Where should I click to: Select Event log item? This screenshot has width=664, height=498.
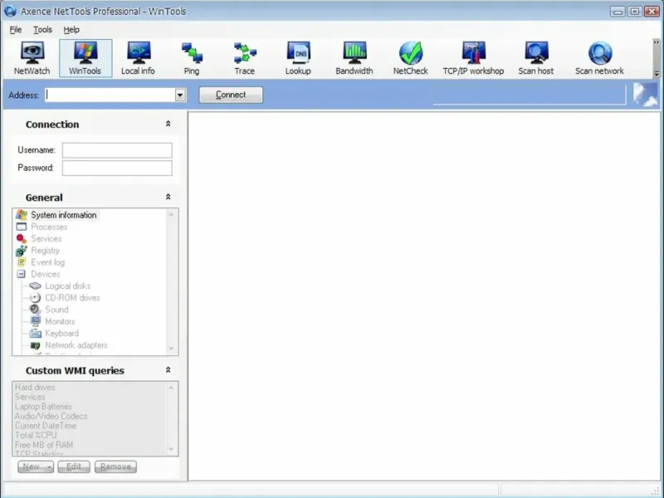pos(48,262)
